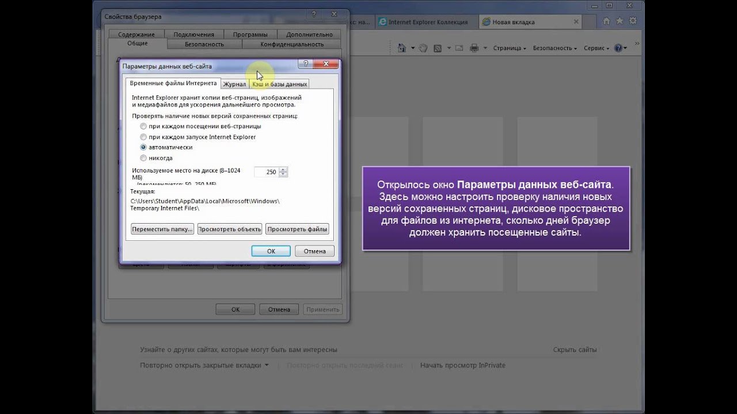Confirm with OK in Параметры данных веб-сайта
The height and width of the screenshot is (414, 737).
271,251
